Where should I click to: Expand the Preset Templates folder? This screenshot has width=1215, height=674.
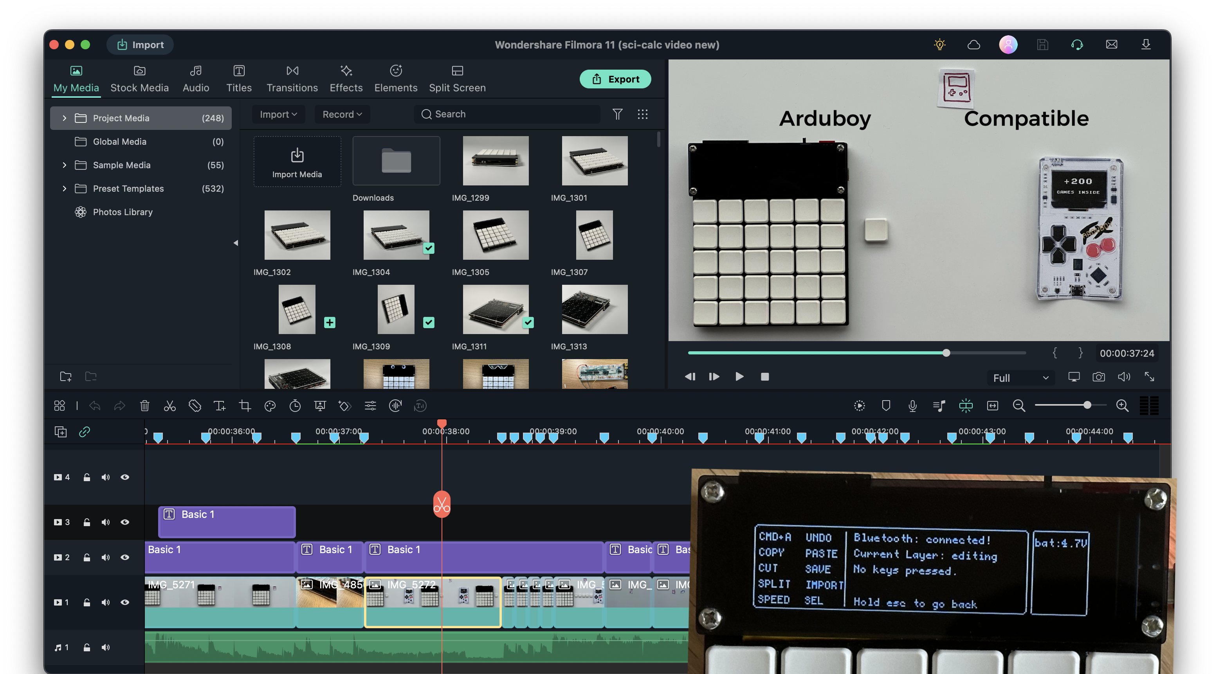(x=64, y=189)
